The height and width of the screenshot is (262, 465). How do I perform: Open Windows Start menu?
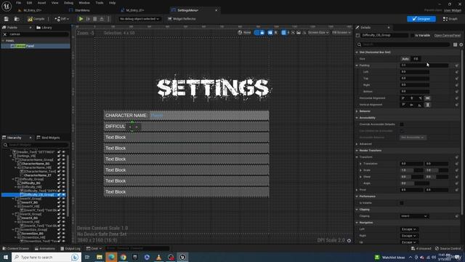point(6,257)
